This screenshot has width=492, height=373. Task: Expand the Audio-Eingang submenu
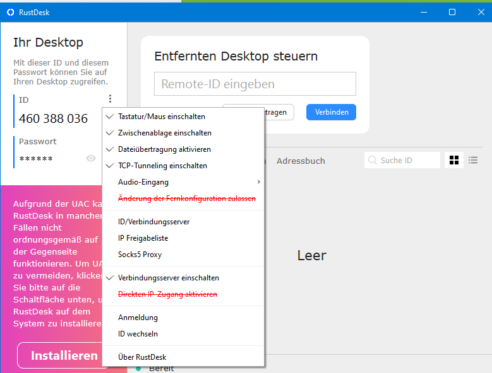[x=184, y=182]
